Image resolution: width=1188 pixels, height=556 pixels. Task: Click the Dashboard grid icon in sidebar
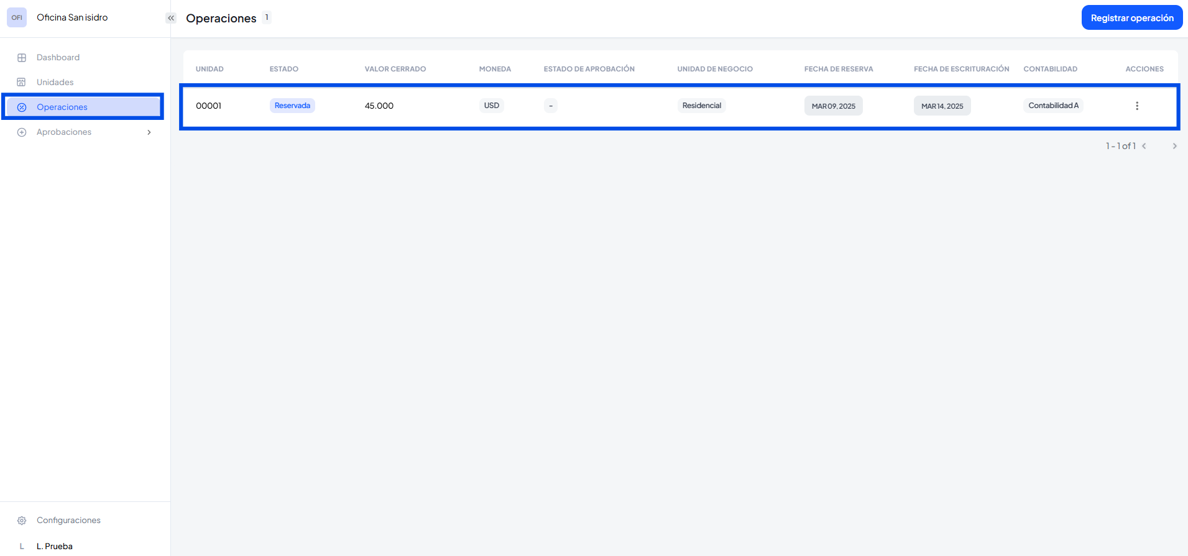pyautogui.click(x=22, y=58)
